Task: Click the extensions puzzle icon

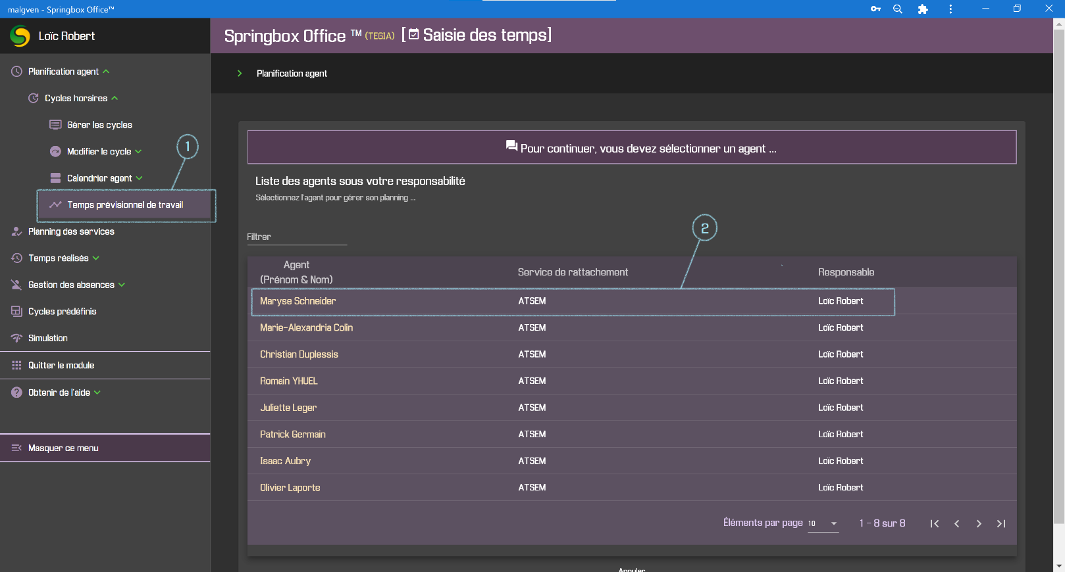Action: click(x=923, y=9)
